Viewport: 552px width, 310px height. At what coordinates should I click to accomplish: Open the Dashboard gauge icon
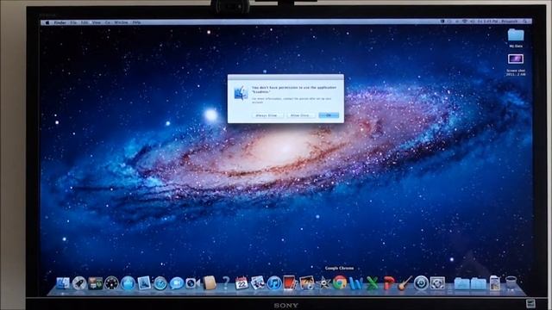pos(111,283)
